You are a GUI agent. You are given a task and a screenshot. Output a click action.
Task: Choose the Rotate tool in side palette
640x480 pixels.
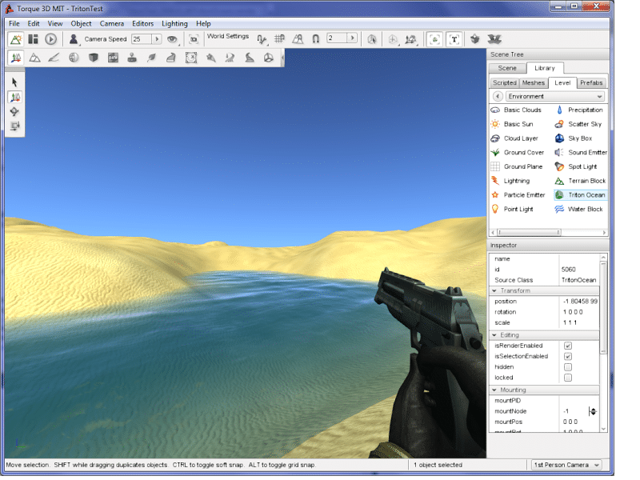coord(14,112)
